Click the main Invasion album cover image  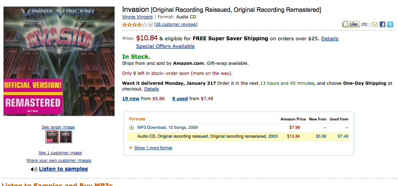pyautogui.click(x=59, y=61)
